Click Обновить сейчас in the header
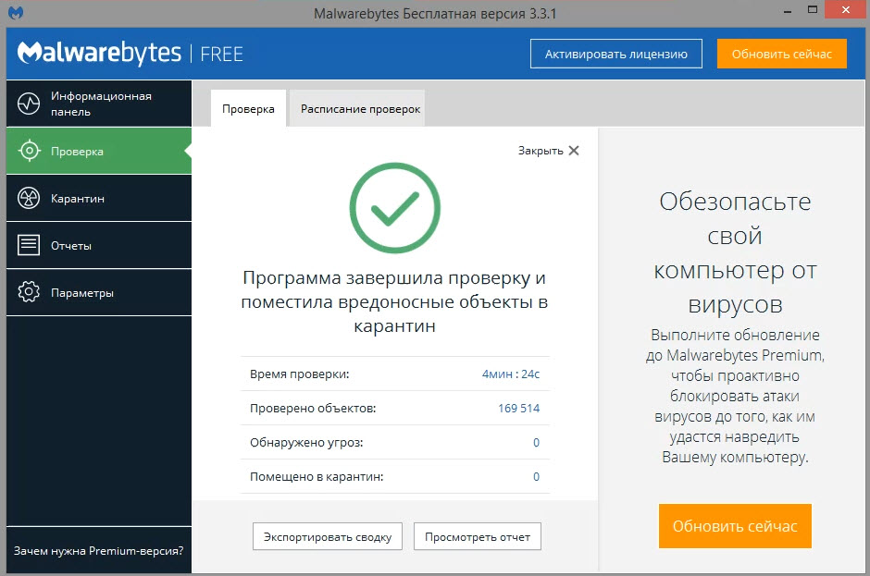Image resolution: width=870 pixels, height=576 pixels. click(782, 54)
